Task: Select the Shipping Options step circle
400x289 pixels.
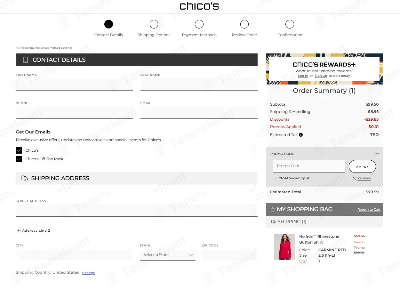Action: coord(154,24)
